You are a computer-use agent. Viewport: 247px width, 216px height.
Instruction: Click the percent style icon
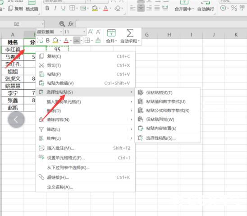pyautogui.click(x=234, y=8)
